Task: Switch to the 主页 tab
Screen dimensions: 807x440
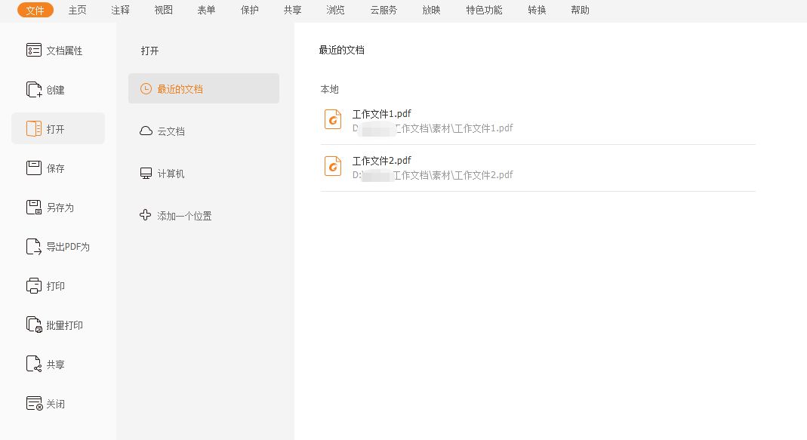Action: [77, 10]
